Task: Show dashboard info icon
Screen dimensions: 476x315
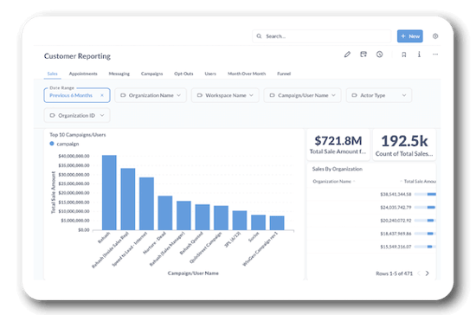Action: [419, 55]
